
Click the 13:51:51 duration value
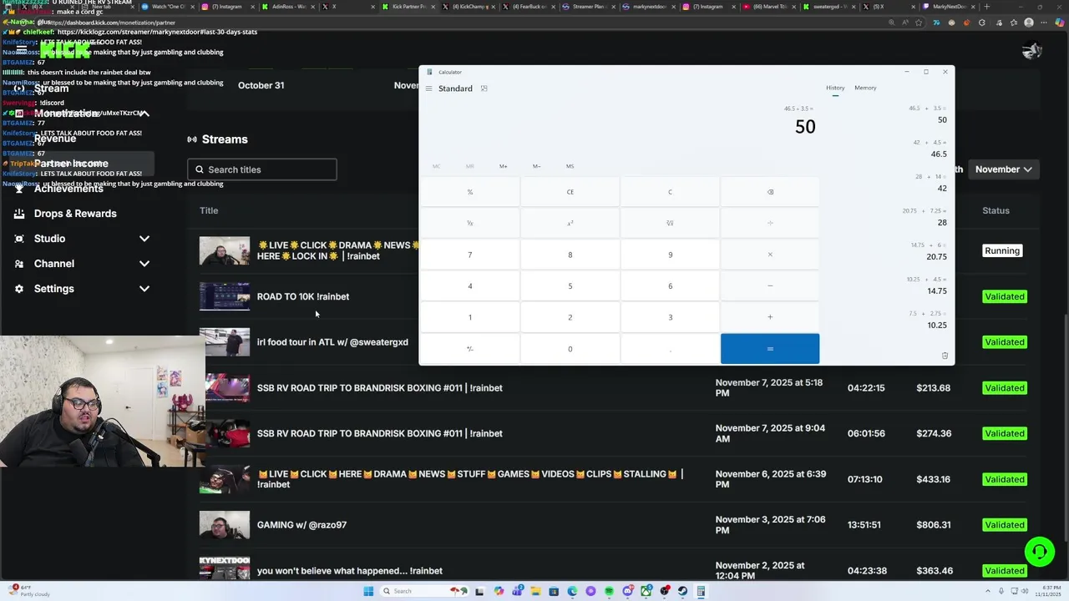click(x=865, y=525)
